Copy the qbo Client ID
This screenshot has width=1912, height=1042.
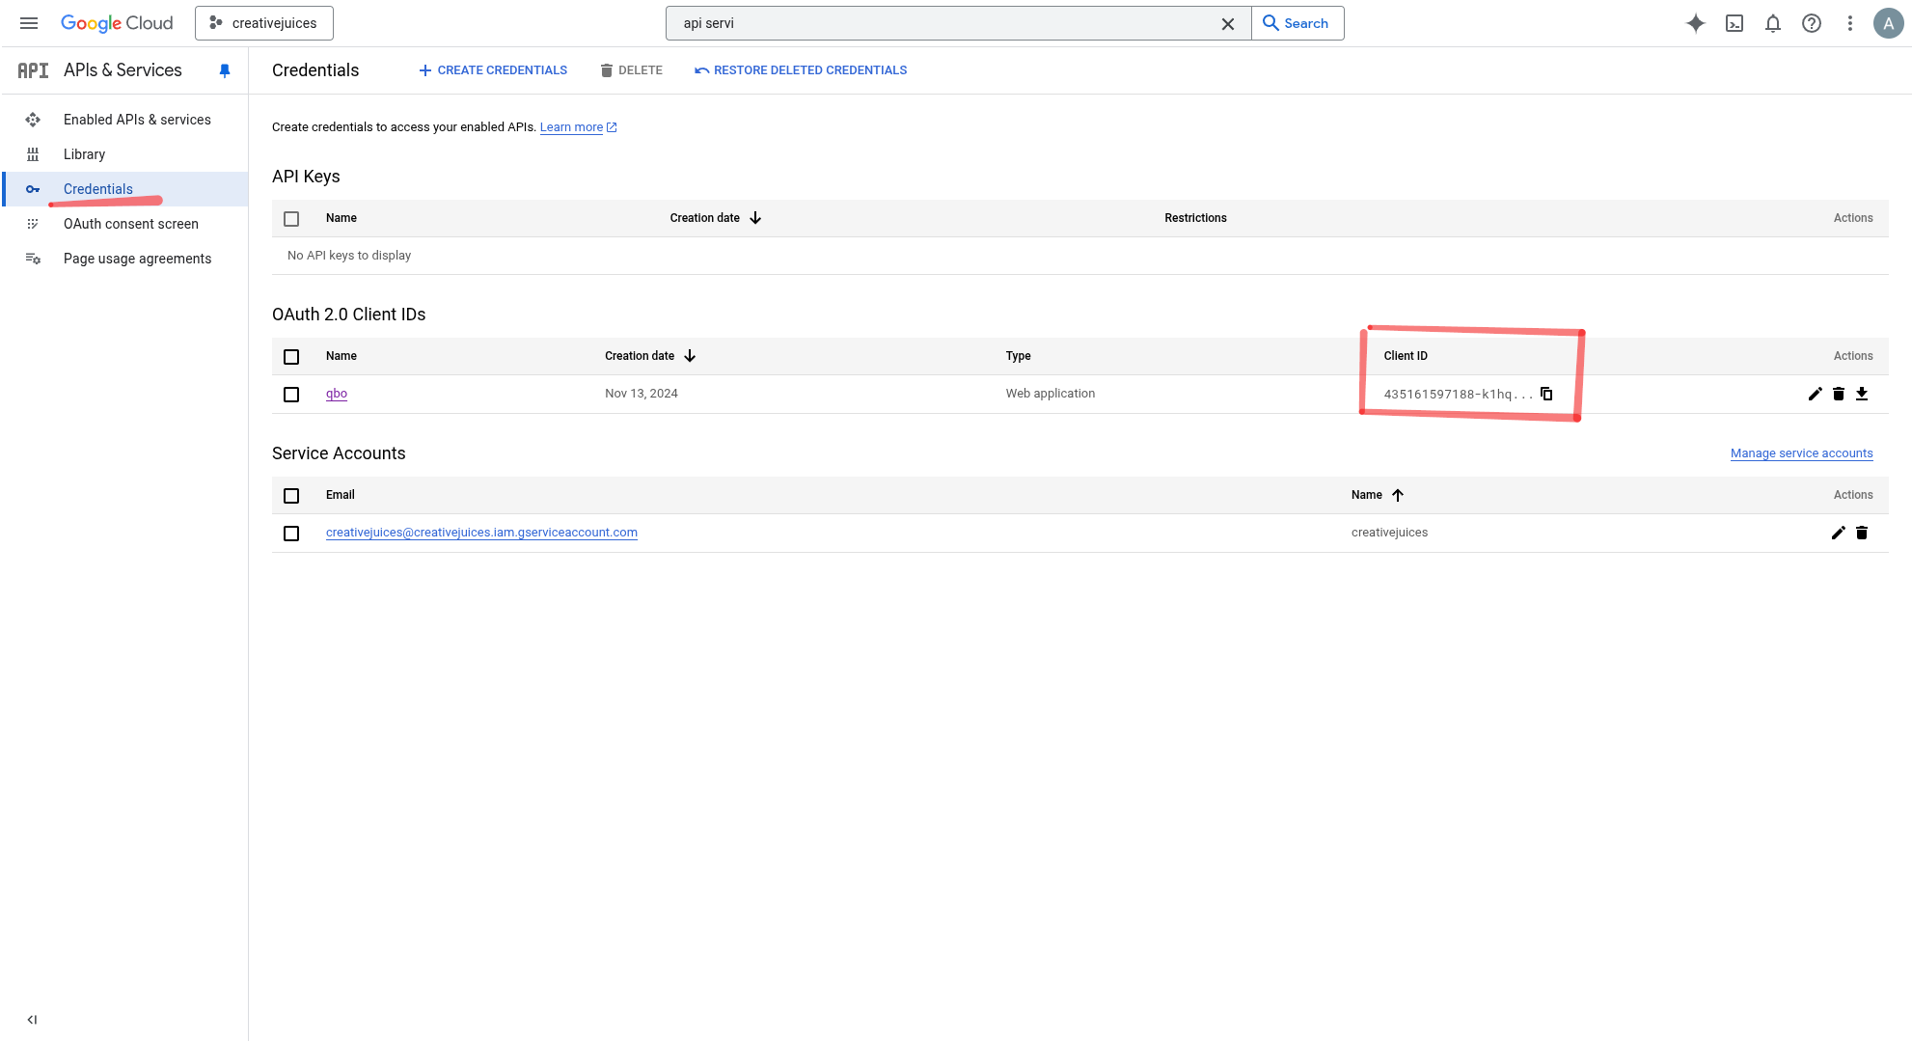[x=1546, y=394]
